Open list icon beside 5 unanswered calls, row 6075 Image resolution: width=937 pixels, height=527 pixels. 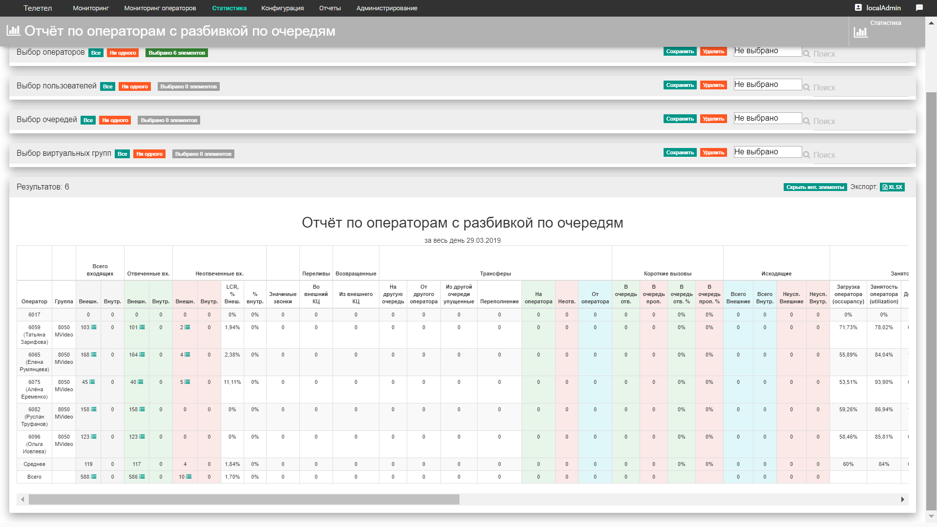187,382
